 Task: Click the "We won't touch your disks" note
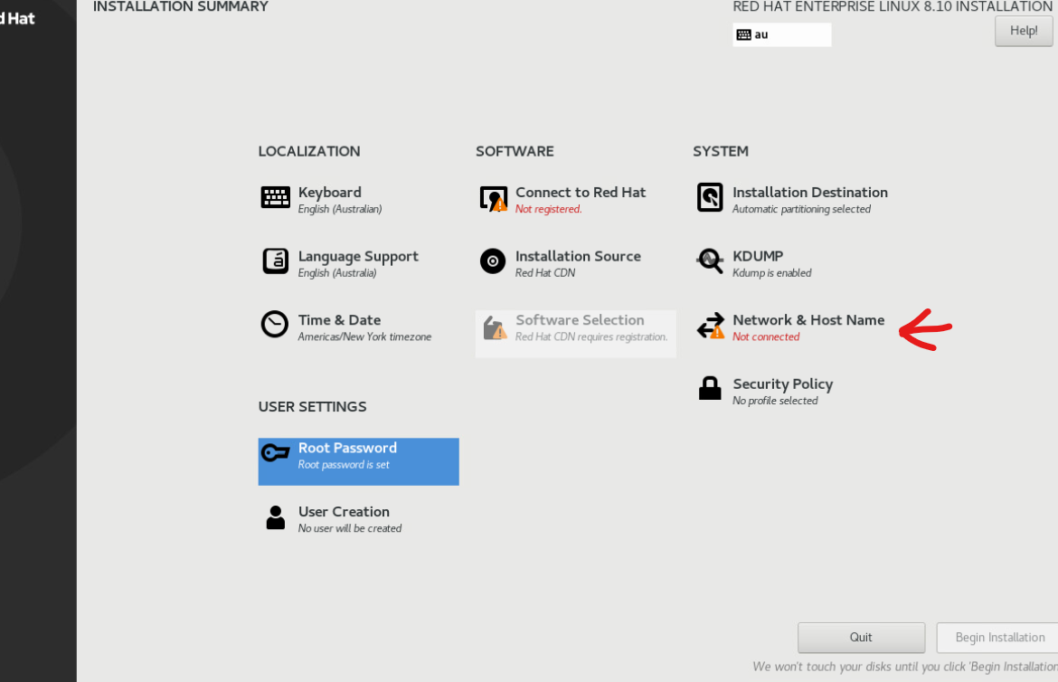click(x=905, y=668)
